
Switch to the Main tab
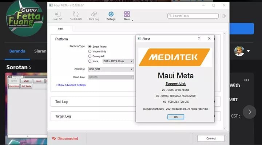(x=60, y=29)
